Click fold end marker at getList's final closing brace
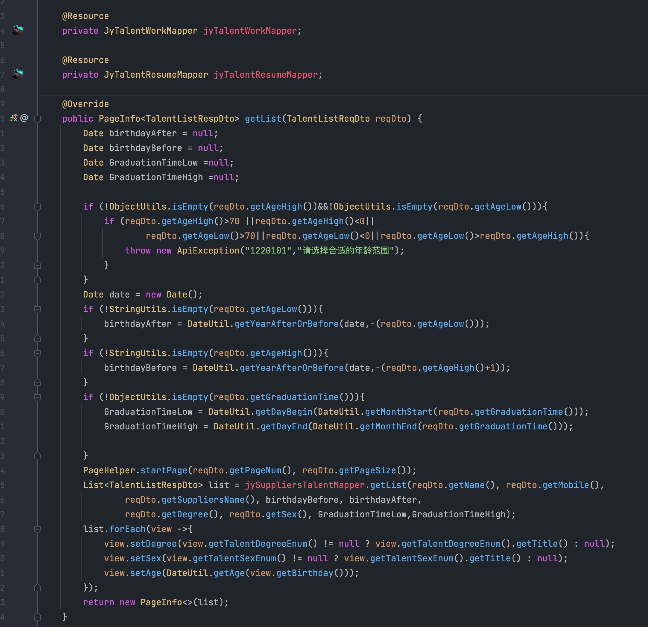Screen dimensions: 648x627 [x=38, y=617]
